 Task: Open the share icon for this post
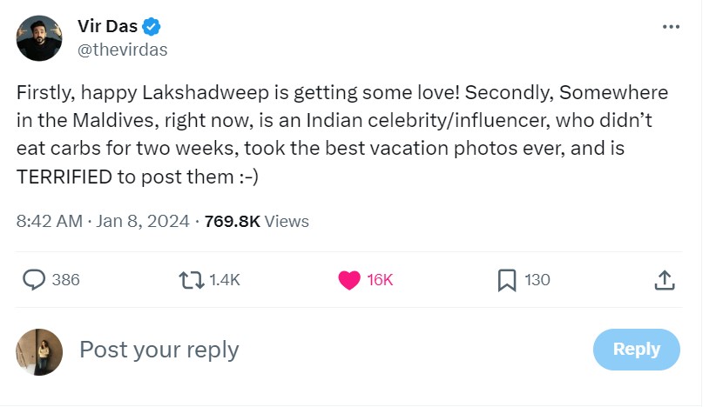coord(663,280)
